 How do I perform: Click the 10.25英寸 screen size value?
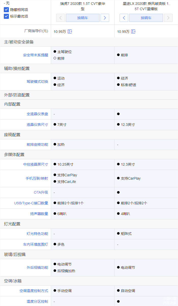click(65, 164)
